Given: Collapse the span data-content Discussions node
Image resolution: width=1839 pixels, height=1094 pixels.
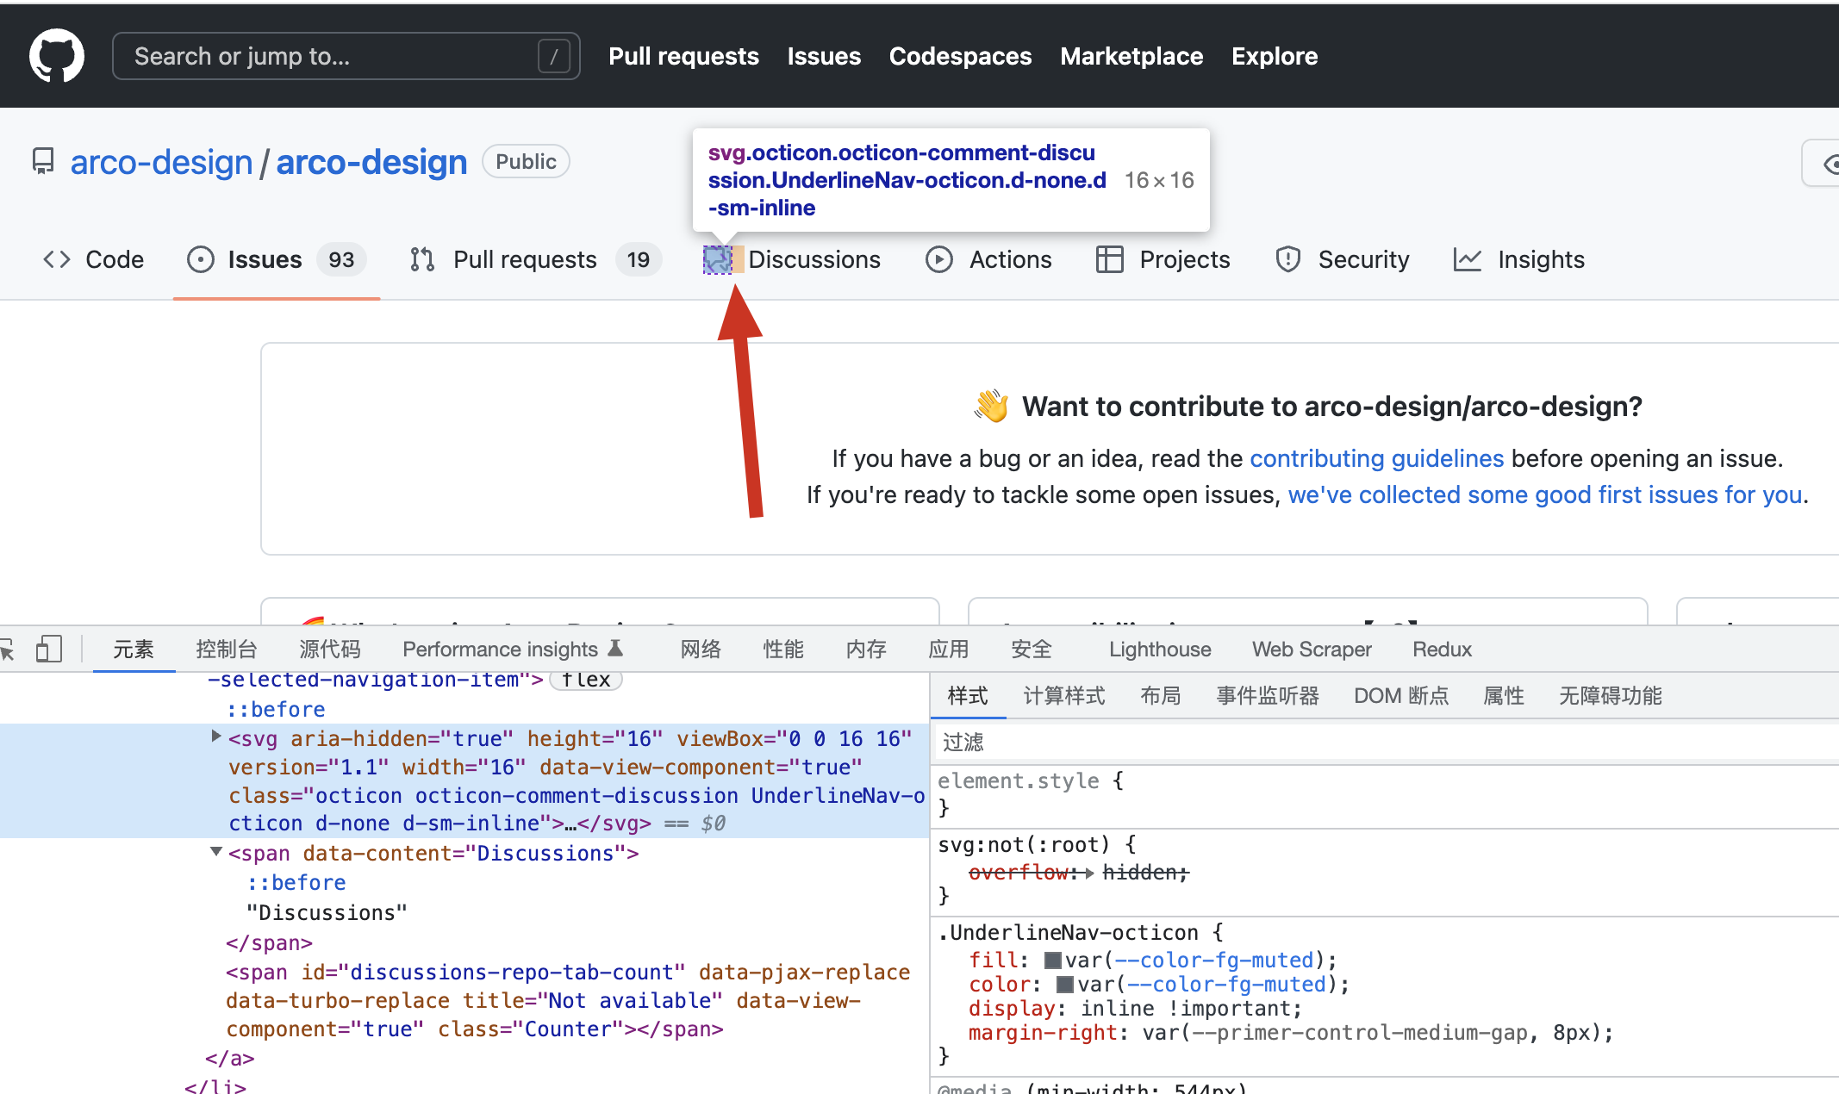Looking at the screenshot, I should [x=216, y=852].
